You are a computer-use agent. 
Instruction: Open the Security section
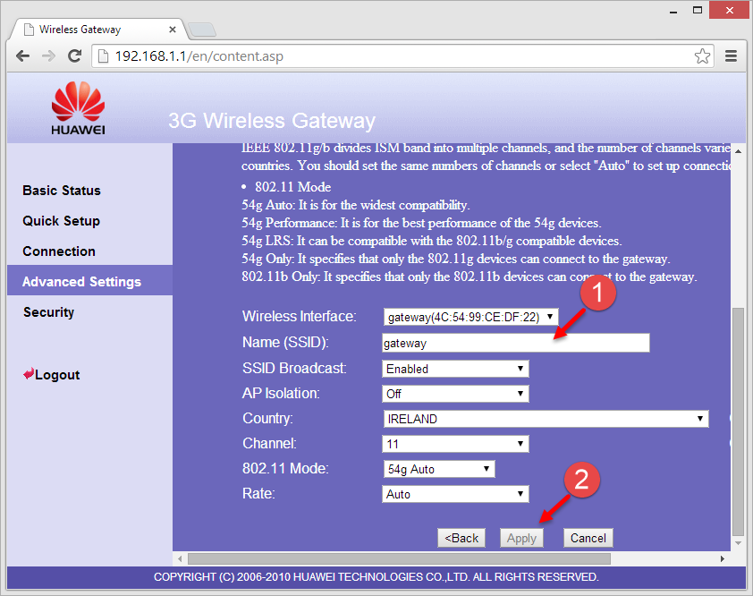click(x=48, y=312)
